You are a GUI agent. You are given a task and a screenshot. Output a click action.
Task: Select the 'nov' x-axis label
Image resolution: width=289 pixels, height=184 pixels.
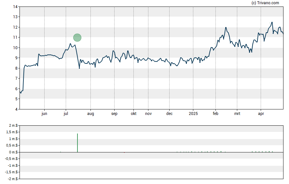coord(148,114)
